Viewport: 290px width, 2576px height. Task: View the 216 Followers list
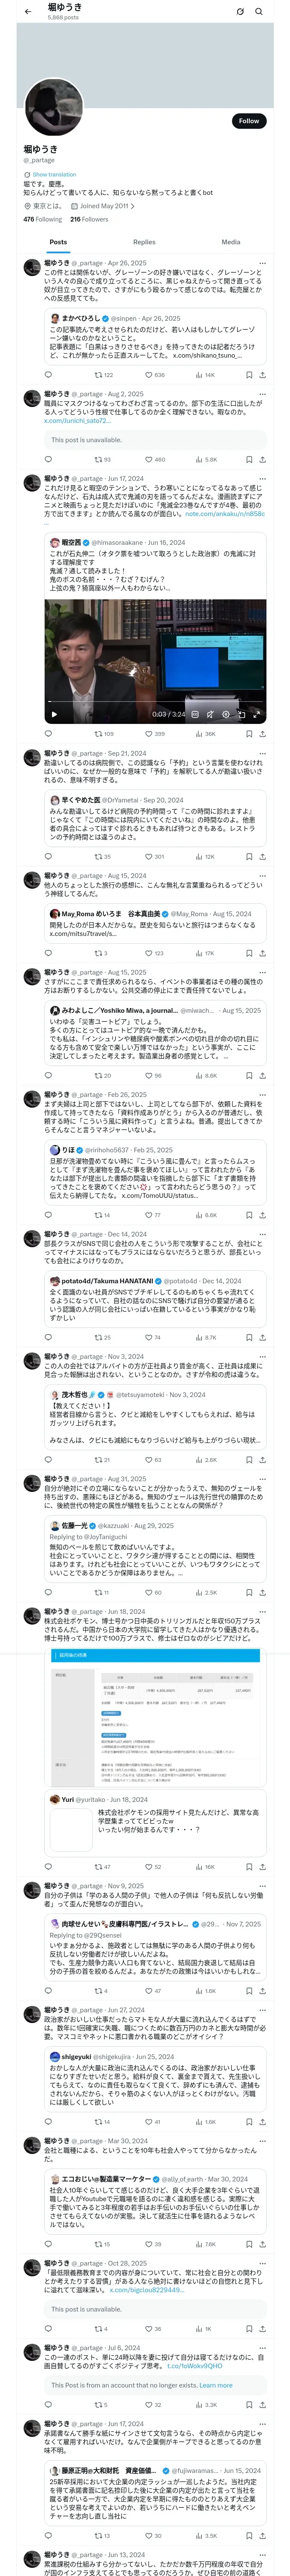click(x=89, y=219)
